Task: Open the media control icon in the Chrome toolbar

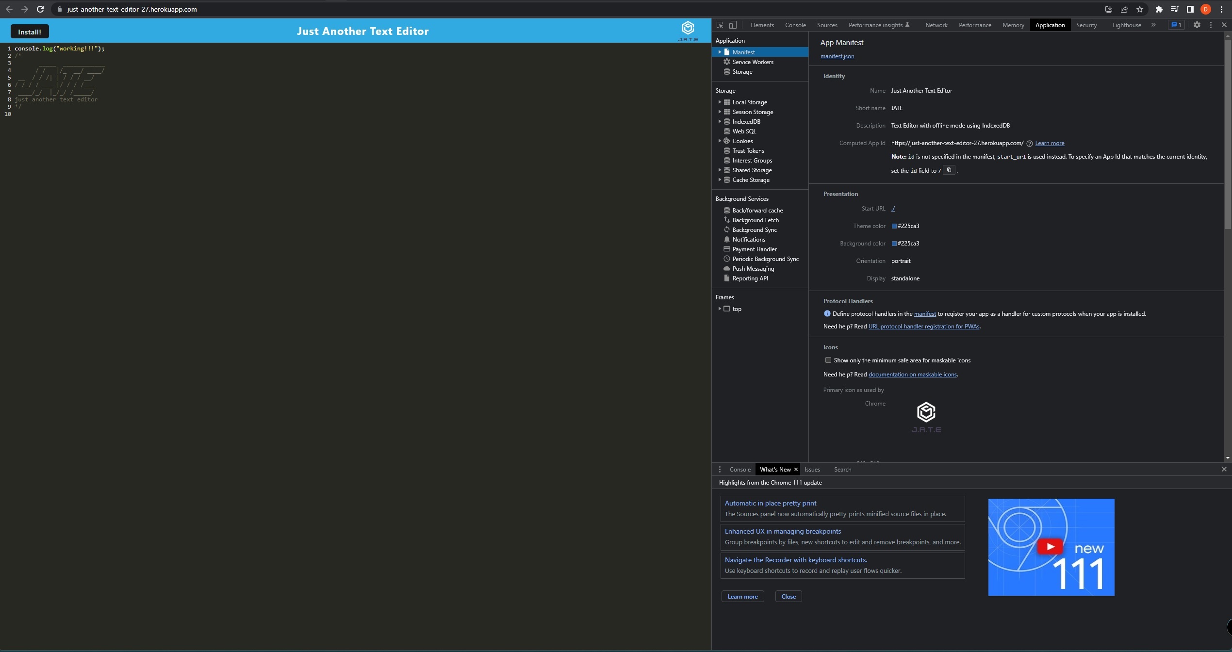Action: pyautogui.click(x=1174, y=9)
